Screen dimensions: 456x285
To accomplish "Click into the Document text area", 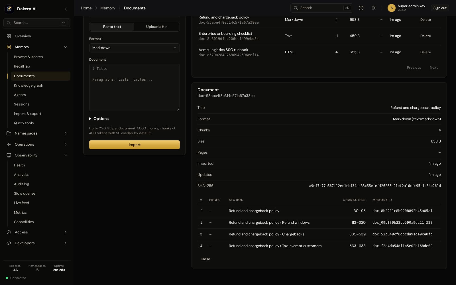I will click(135, 87).
